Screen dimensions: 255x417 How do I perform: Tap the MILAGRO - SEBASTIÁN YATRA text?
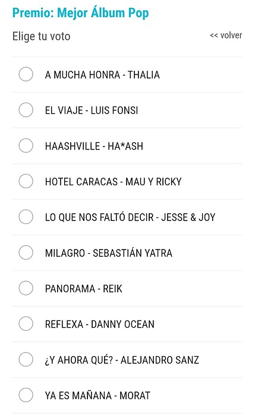tap(109, 253)
